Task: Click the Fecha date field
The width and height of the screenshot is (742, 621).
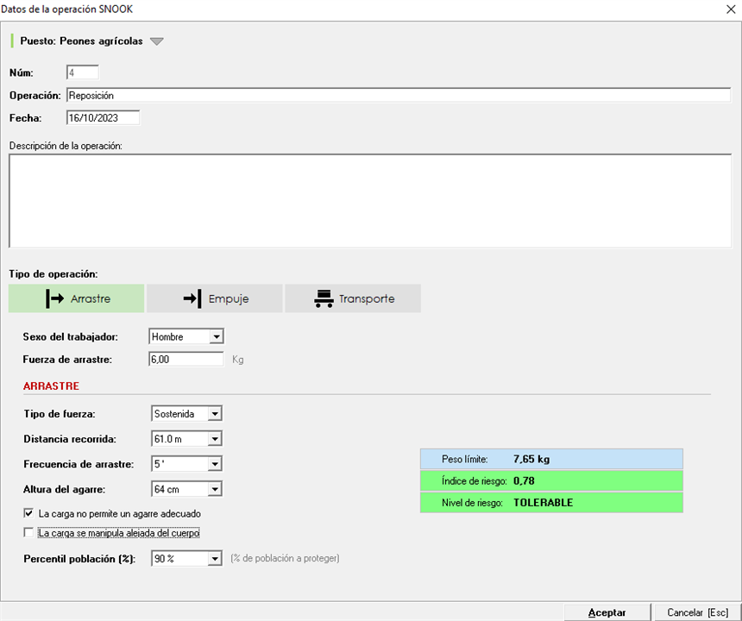Action: tap(102, 118)
